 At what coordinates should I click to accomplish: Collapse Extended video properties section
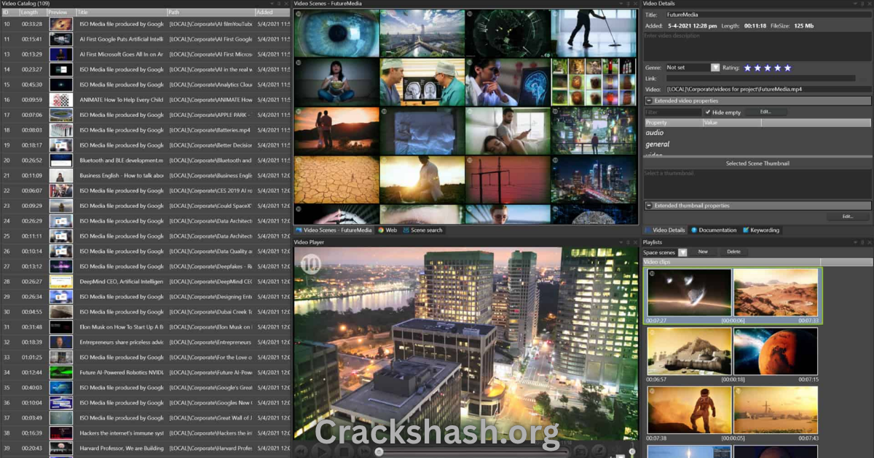pos(650,100)
